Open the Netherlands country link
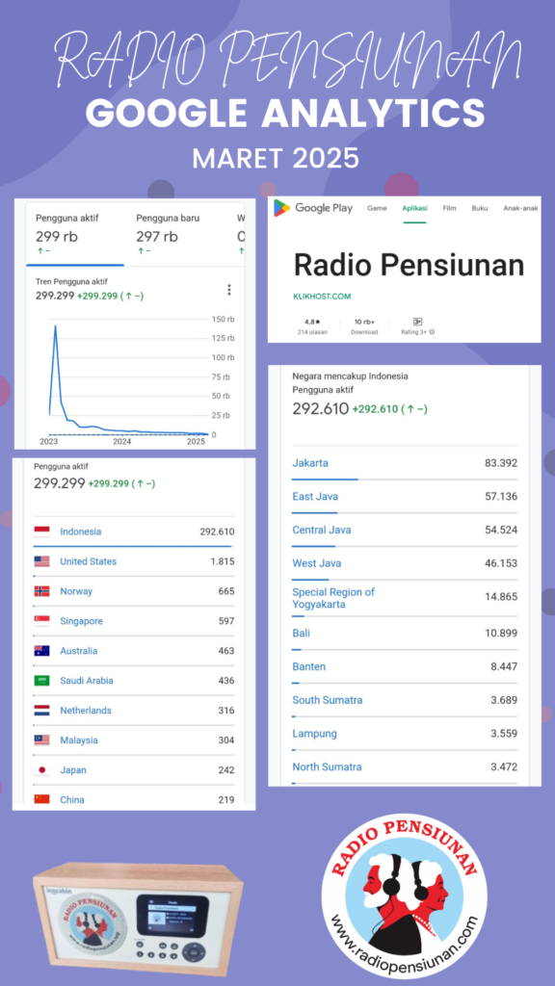This screenshot has height=986, width=555. (86, 711)
